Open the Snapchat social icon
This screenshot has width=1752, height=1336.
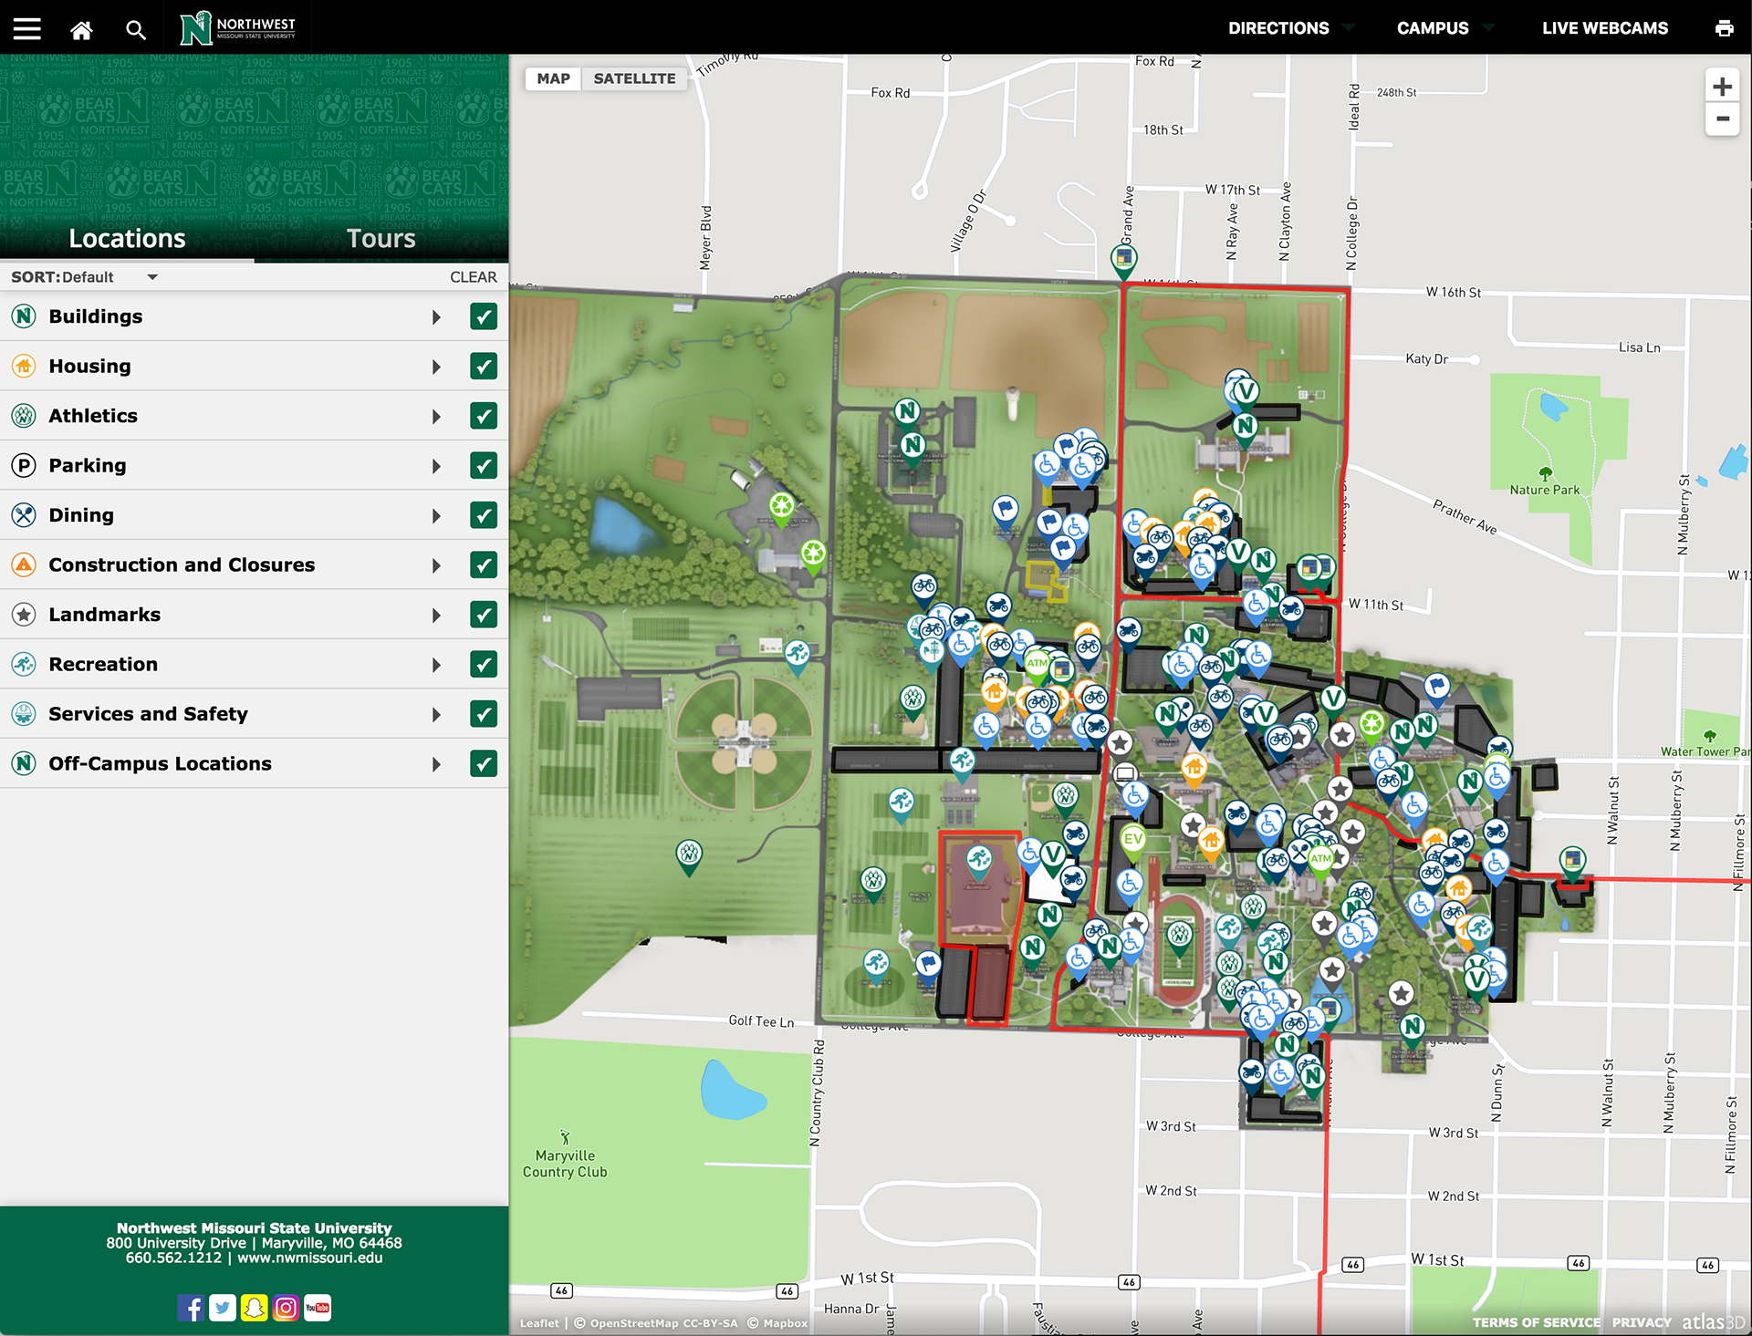point(255,1308)
